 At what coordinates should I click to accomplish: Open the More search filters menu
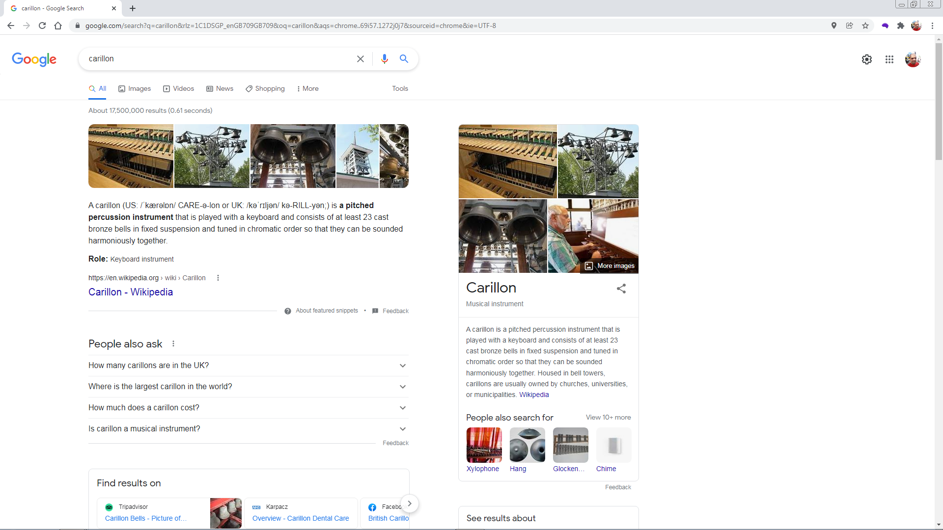(x=307, y=89)
